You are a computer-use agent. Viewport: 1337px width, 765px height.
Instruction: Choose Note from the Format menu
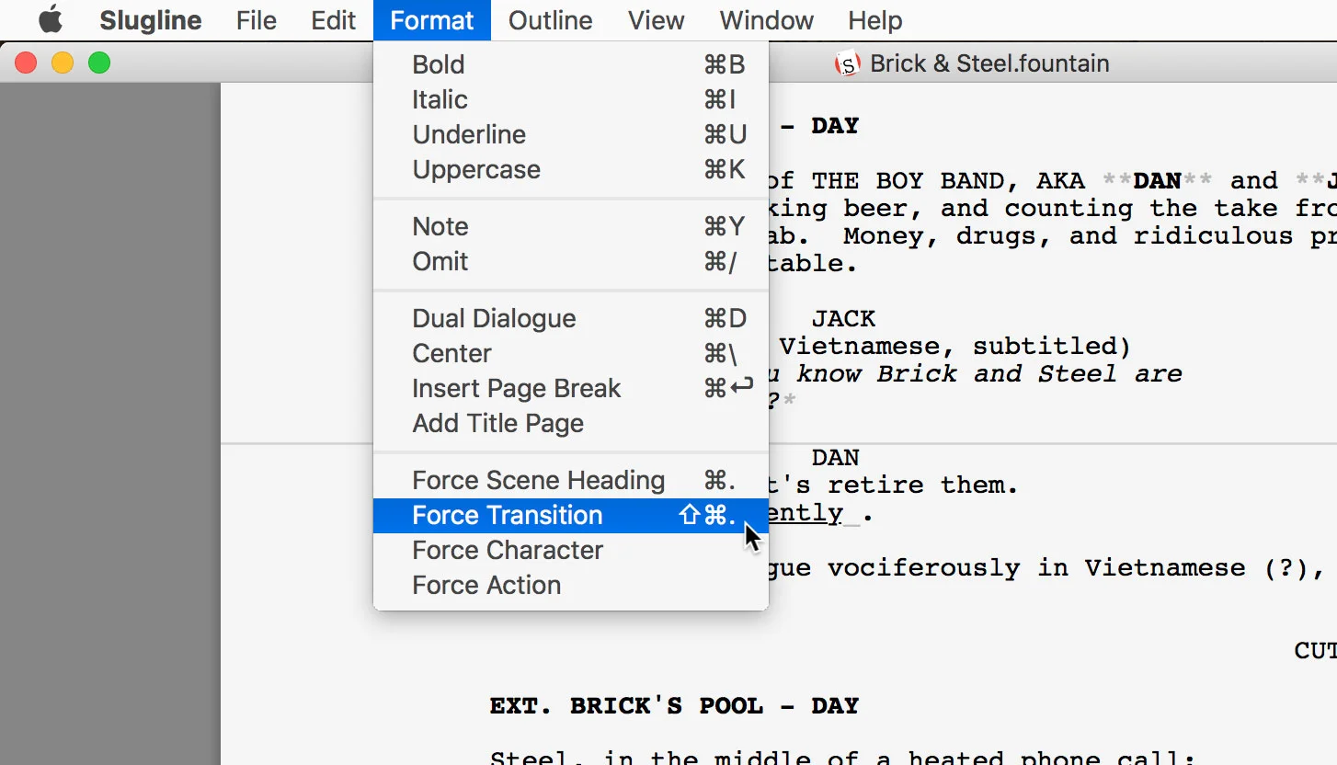(x=571, y=226)
